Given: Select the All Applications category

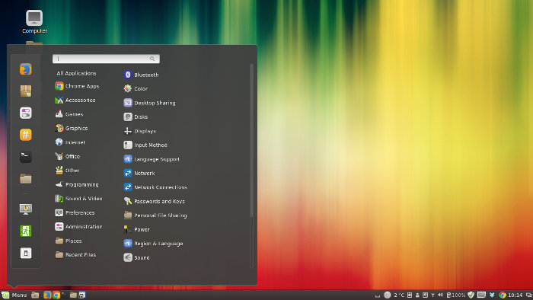Looking at the screenshot, I should click(76, 73).
